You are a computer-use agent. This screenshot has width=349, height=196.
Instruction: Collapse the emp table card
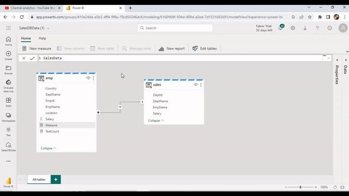(x=49, y=148)
